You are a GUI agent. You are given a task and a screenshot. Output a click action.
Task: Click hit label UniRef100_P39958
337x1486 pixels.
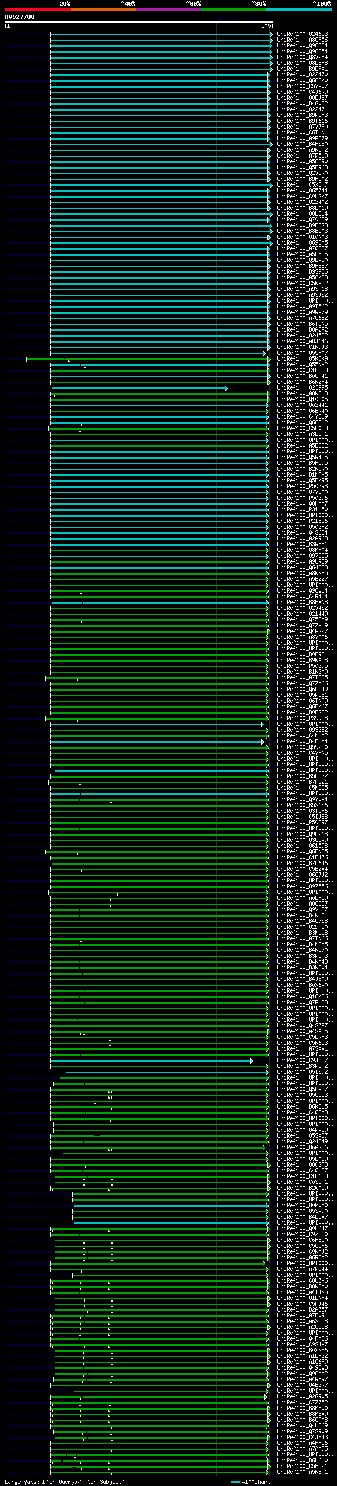click(x=302, y=719)
